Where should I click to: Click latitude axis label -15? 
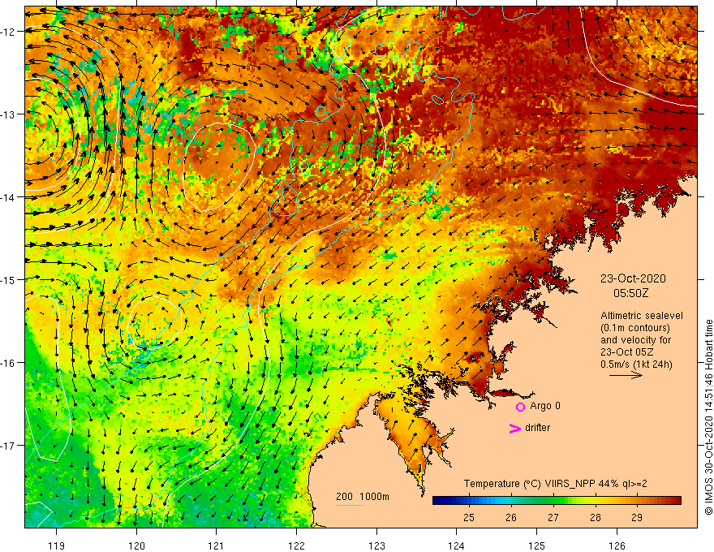8,279
